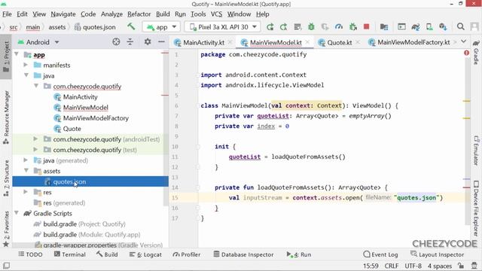Viewport: 482px width, 271px height.
Task: Open the Profiler tool window
Action: click(x=187, y=254)
